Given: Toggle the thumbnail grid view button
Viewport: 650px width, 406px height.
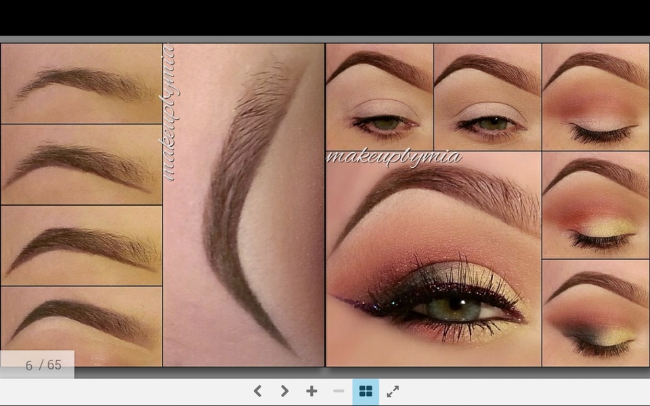Looking at the screenshot, I should (x=366, y=392).
